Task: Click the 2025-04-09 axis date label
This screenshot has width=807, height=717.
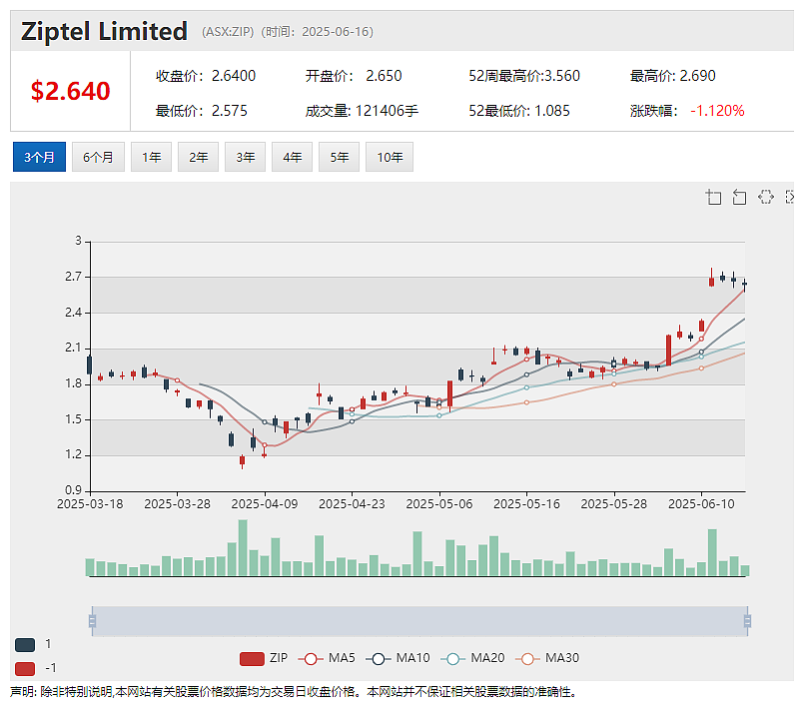Action: [265, 504]
